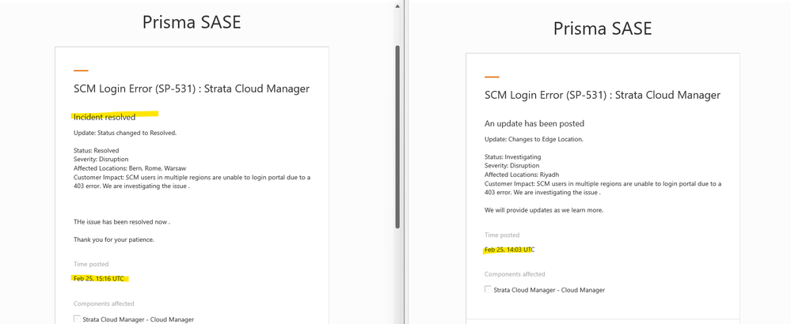The image size is (791, 324).
Task: Click the 'Time posted' label in the left email
Action: point(91,264)
